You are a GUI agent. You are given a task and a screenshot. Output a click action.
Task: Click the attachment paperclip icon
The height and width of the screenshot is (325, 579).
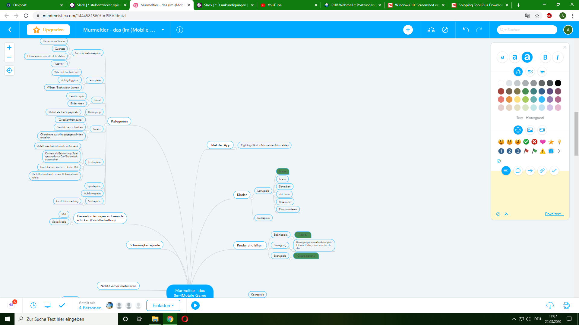(x=542, y=171)
